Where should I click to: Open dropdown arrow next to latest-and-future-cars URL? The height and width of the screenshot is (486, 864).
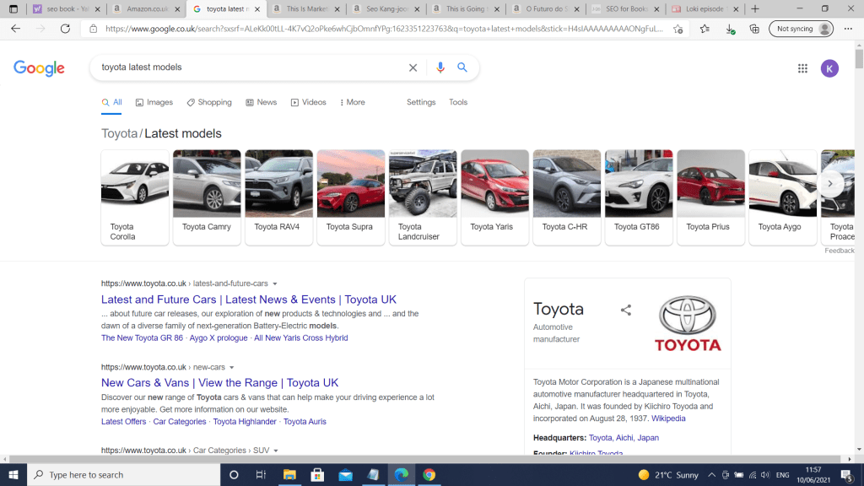pyautogui.click(x=275, y=283)
